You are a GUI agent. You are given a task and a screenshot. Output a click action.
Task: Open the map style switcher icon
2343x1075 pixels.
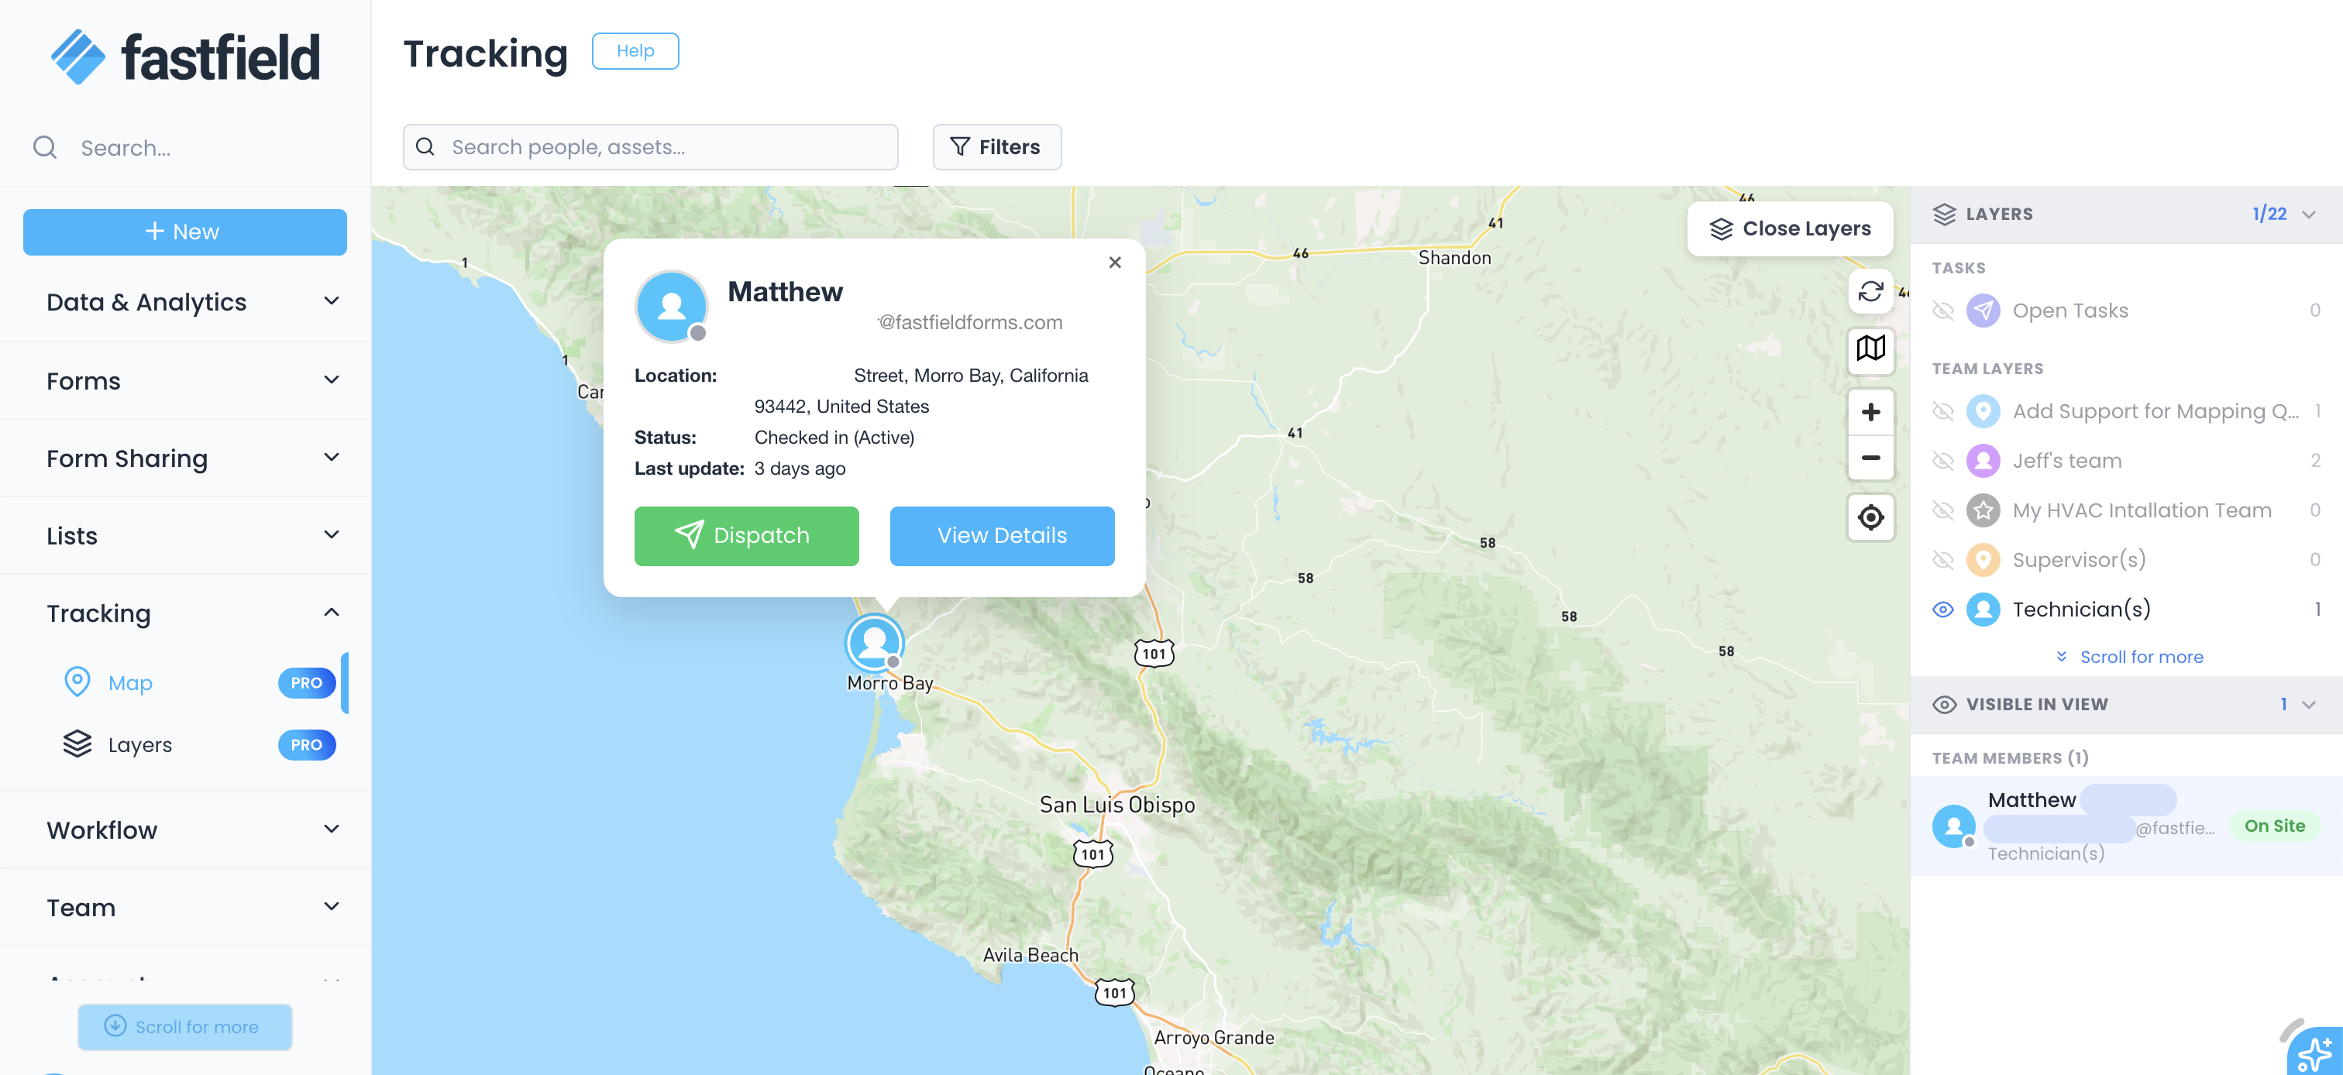tap(1870, 349)
